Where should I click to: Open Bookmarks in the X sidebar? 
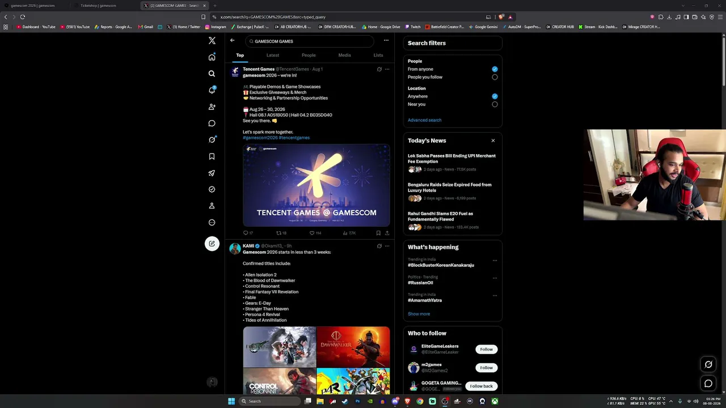click(x=212, y=156)
